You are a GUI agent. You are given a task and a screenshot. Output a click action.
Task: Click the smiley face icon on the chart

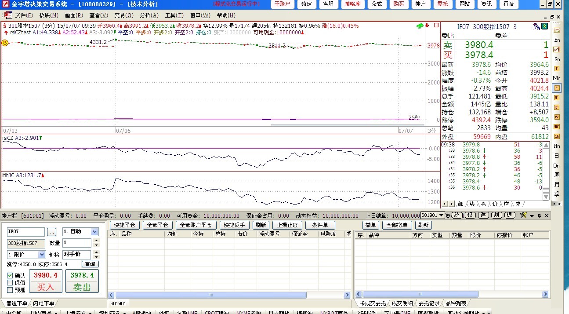(5, 43)
